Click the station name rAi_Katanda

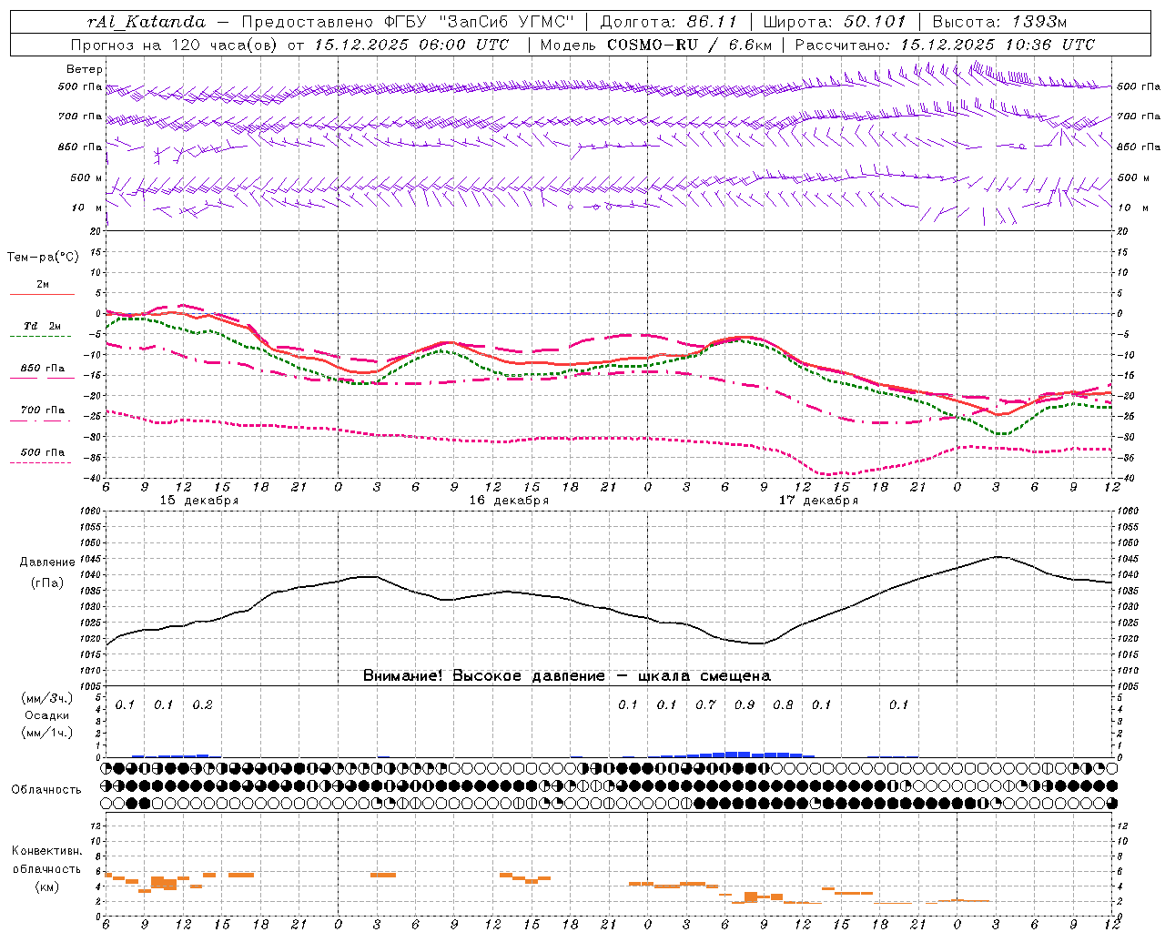click(147, 22)
